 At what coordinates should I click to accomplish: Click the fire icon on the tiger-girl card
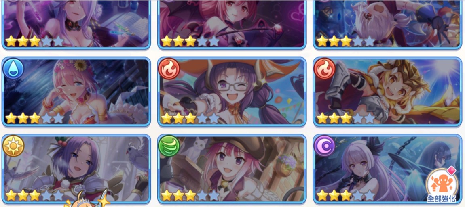pos(324,69)
